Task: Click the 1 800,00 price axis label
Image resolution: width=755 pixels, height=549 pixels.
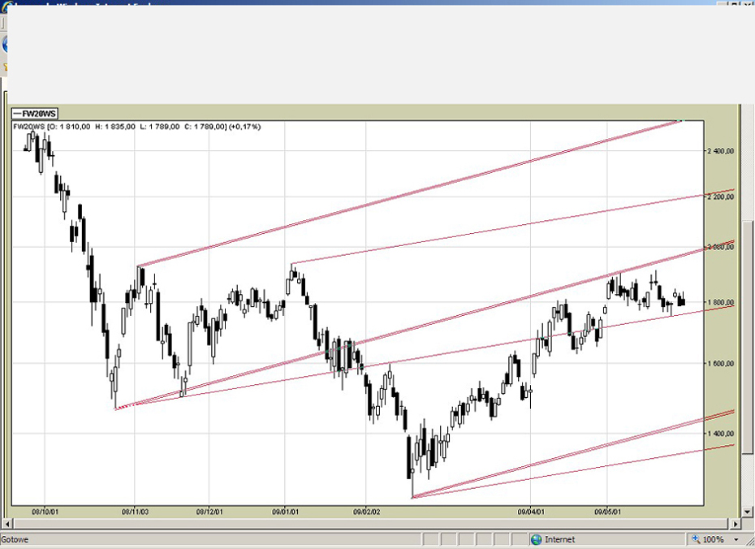Action: (x=720, y=302)
